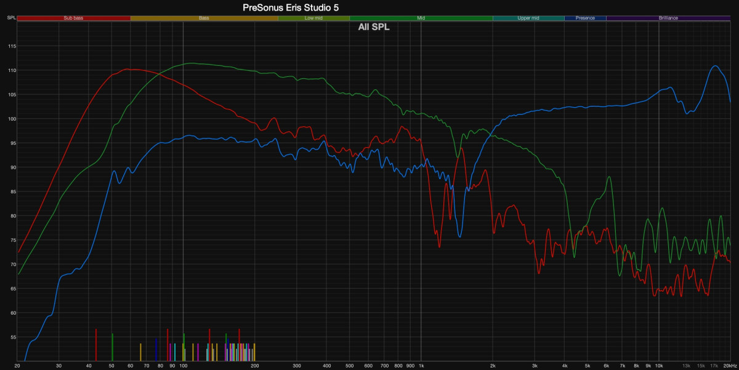739x370 pixels.
Task: Click the 400 tick on the frequency axis
Action: pyautogui.click(x=326, y=366)
